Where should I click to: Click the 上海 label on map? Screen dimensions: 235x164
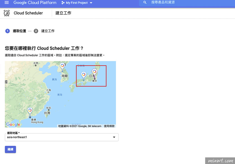click(x=48, y=90)
